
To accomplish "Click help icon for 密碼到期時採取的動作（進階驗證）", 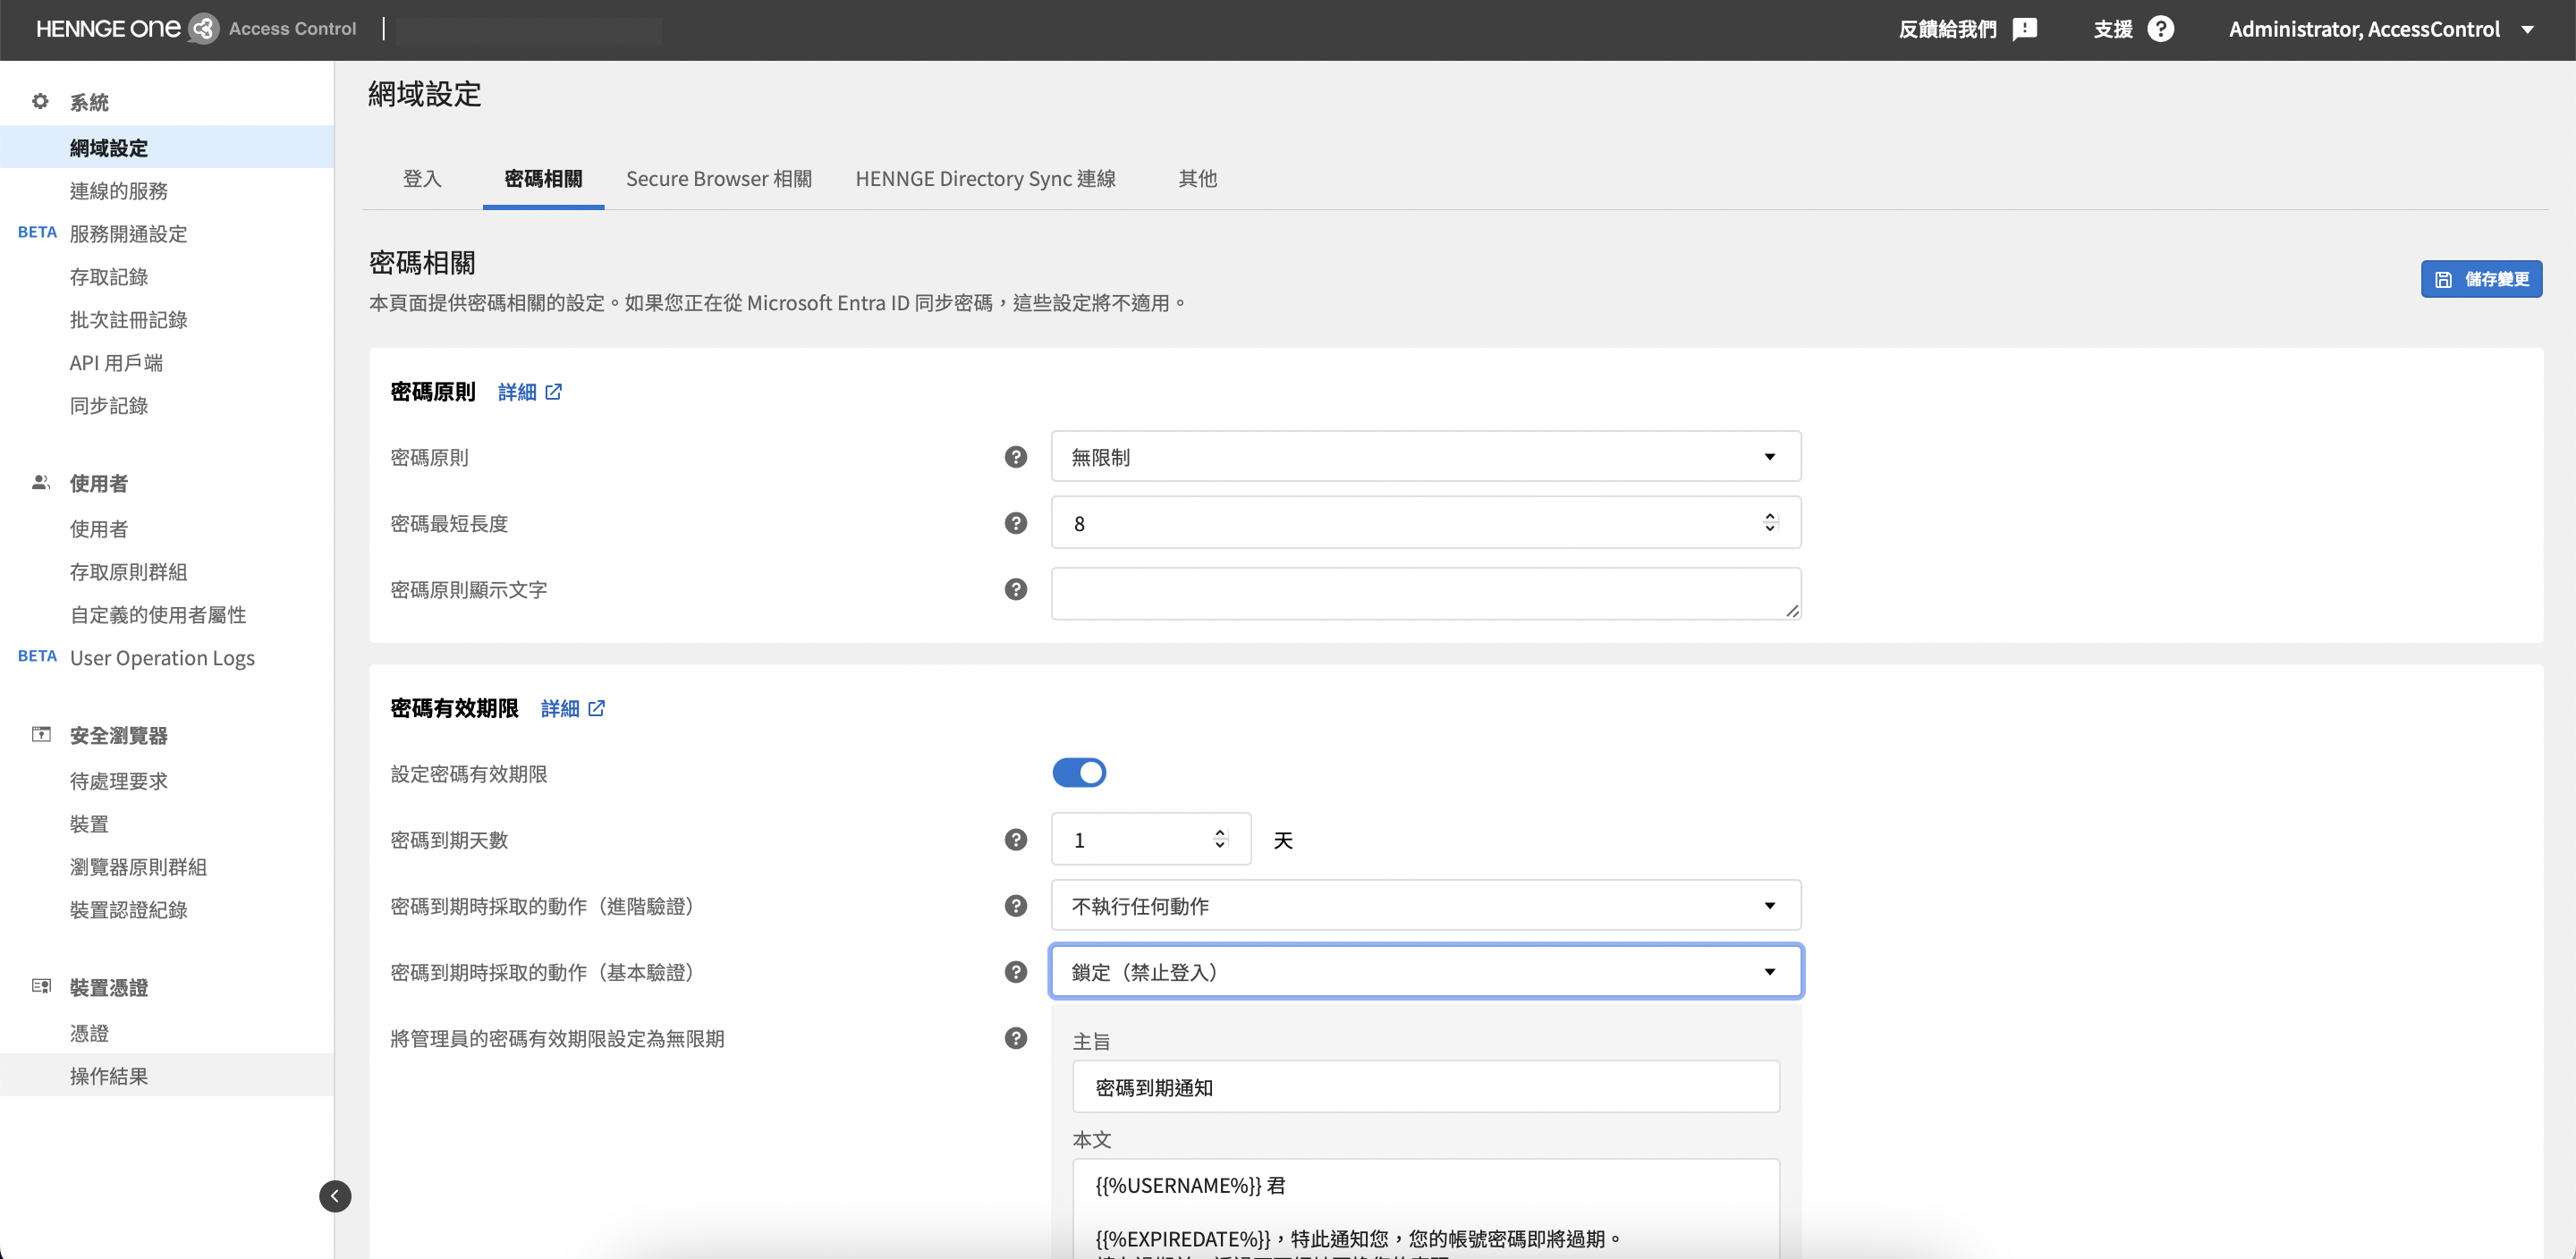I will 1015,905.
